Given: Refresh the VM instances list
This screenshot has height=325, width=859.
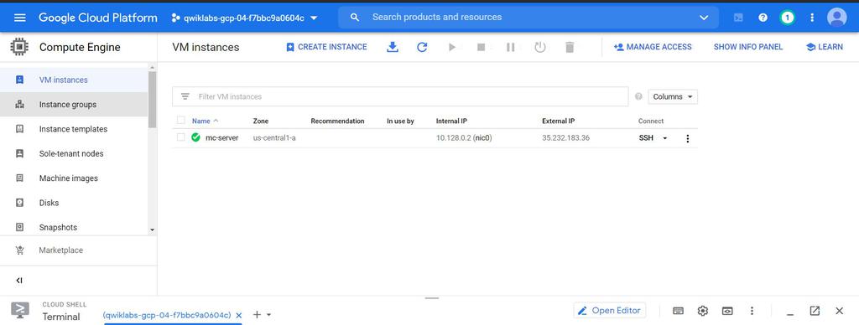Looking at the screenshot, I should 422,47.
